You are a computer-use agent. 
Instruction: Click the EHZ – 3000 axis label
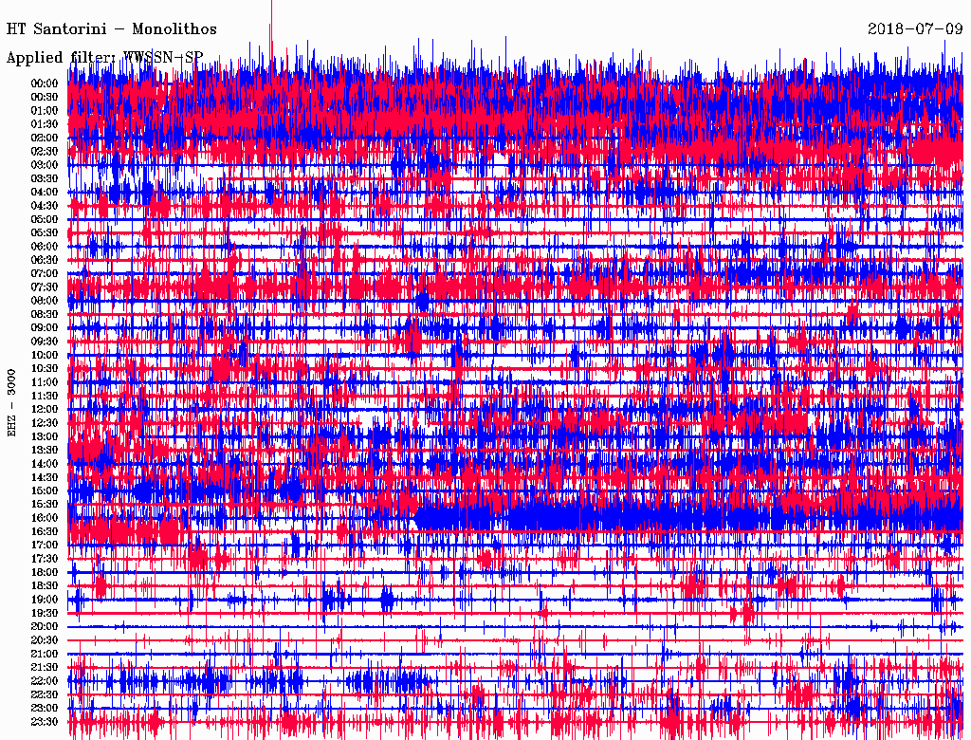pyautogui.click(x=11, y=403)
